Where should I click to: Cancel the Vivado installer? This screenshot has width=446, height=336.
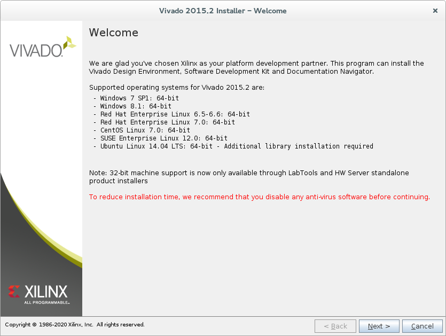(x=422, y=326)
